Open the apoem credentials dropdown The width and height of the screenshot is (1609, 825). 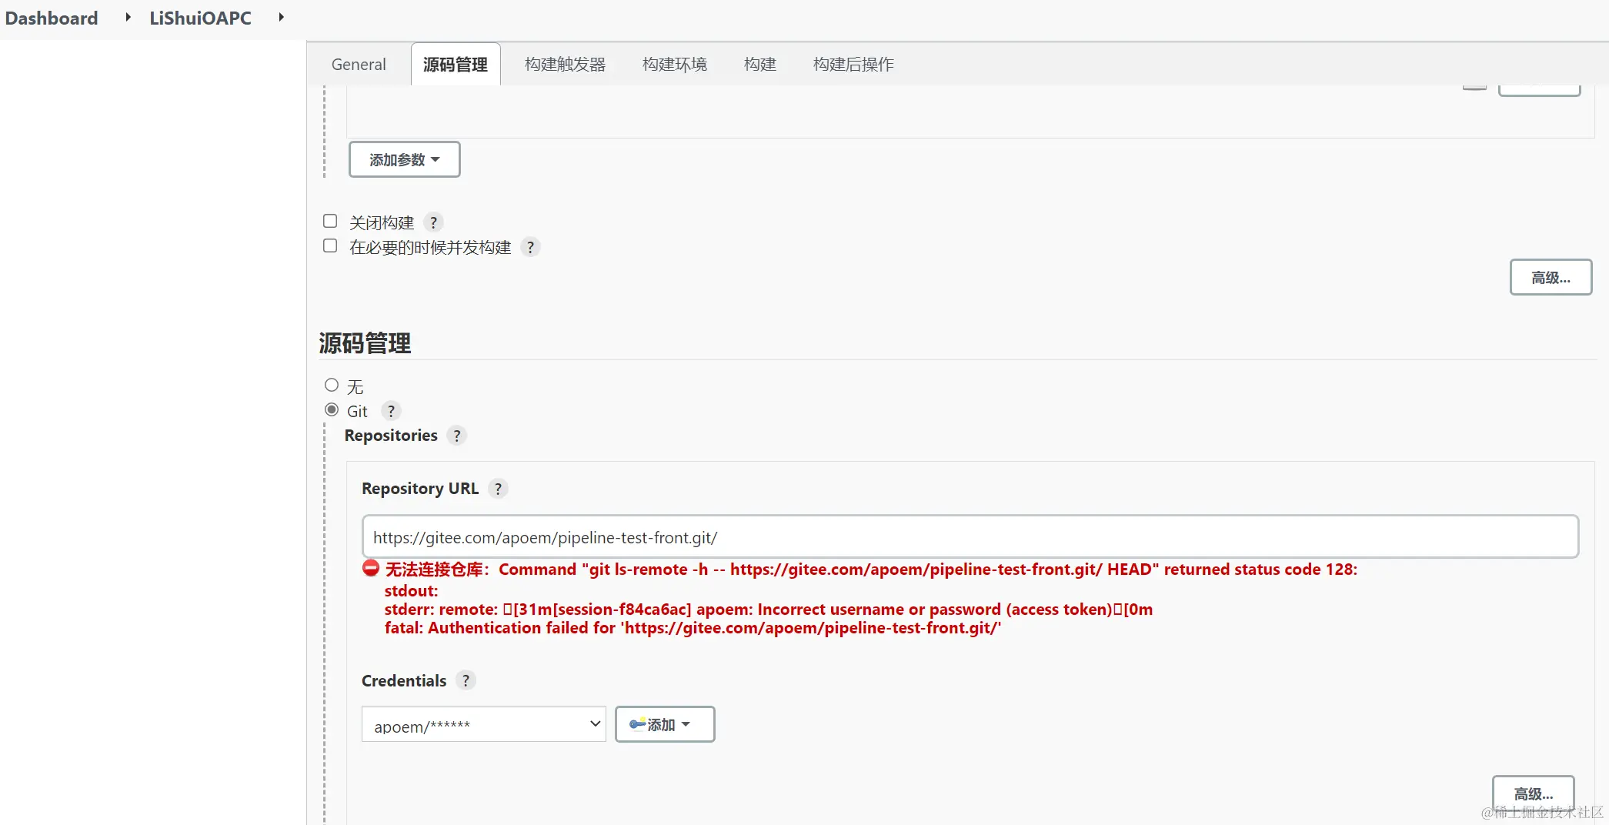tap(484, 724)
